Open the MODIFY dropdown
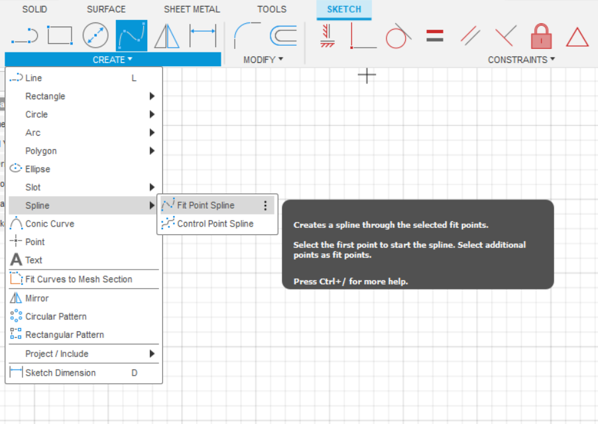The height and width of the screenshot is (424, 598). pyautogui.click(x=263, y=60)
